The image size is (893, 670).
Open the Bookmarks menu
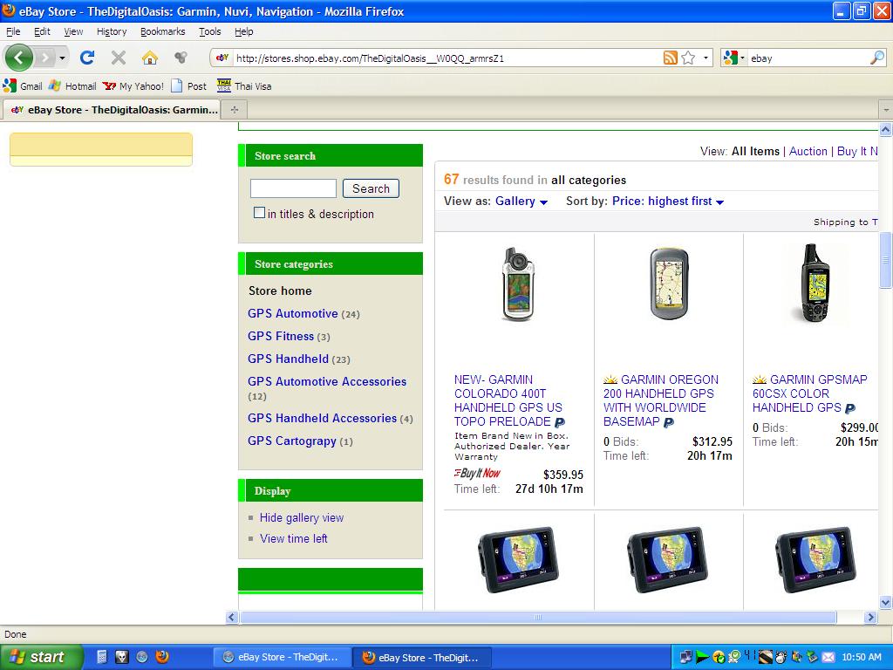click(163, 31)
